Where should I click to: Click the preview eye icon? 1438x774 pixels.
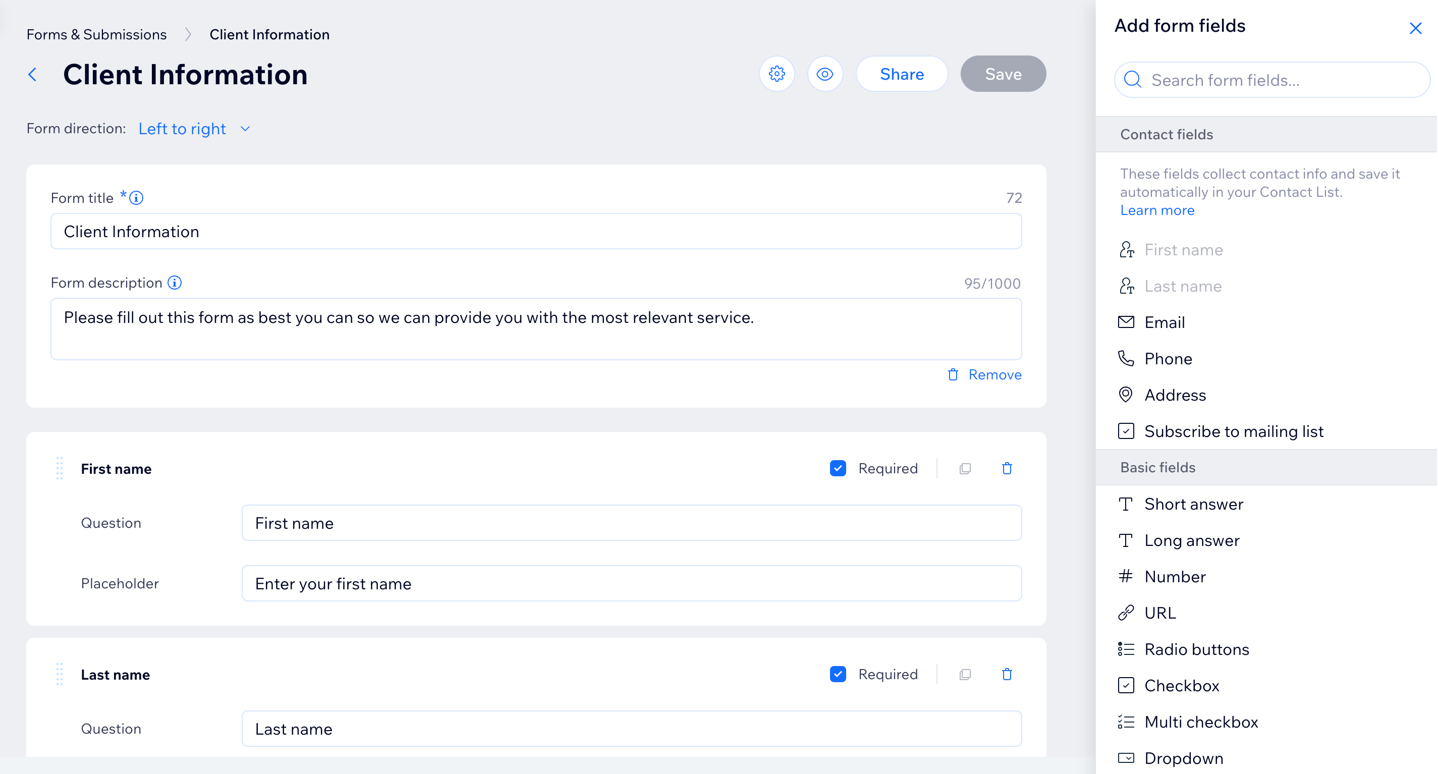point(825,73)
